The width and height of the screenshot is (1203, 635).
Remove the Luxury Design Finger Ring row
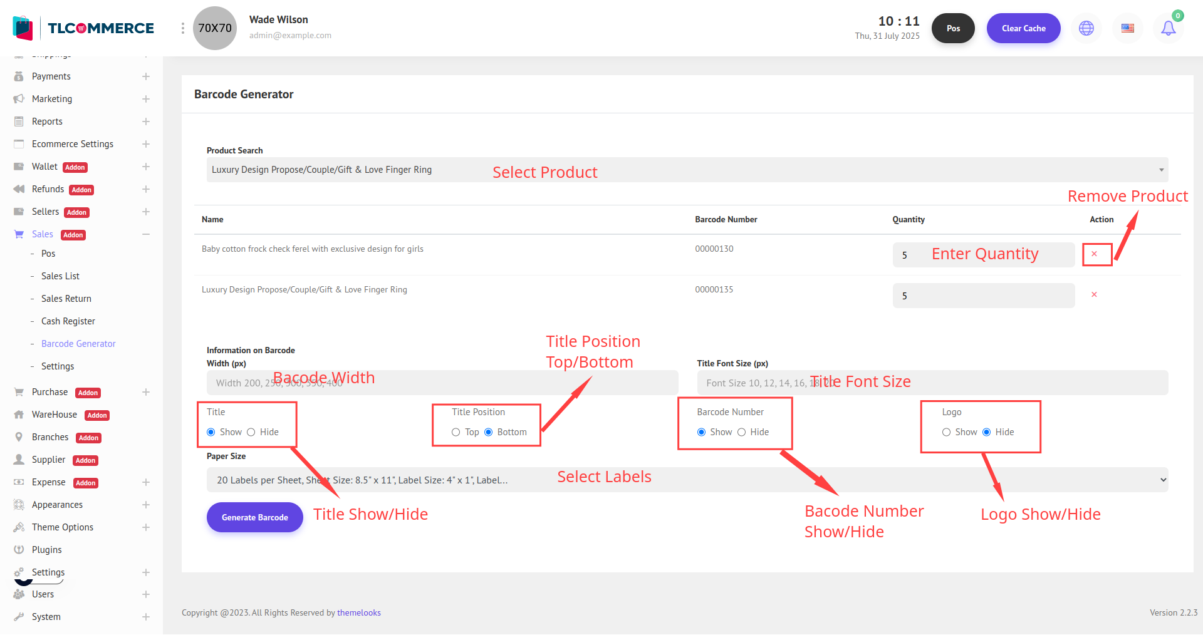1094,295
